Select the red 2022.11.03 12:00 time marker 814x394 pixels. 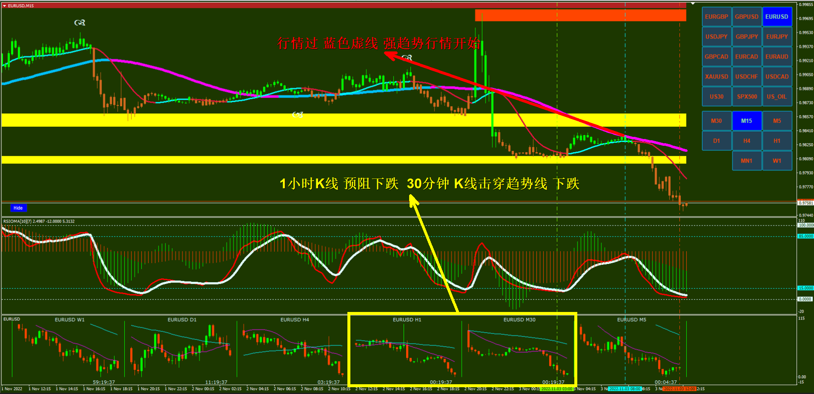click(679, 389)
